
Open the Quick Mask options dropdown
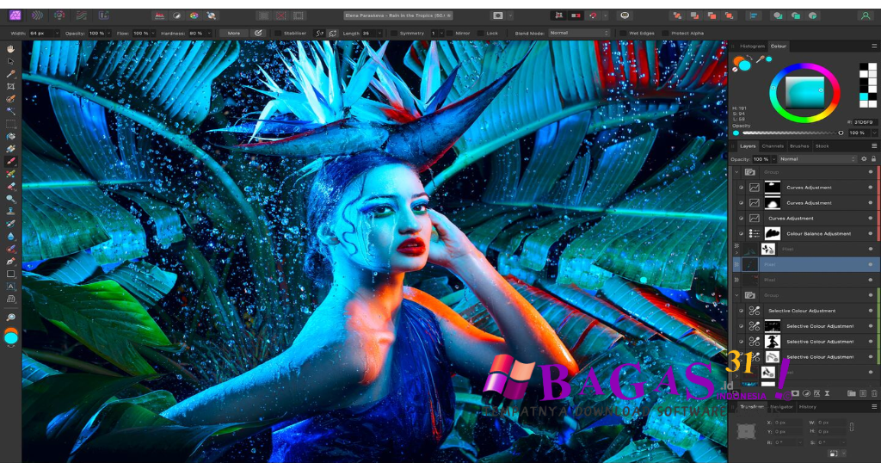[x=510, y=15]
